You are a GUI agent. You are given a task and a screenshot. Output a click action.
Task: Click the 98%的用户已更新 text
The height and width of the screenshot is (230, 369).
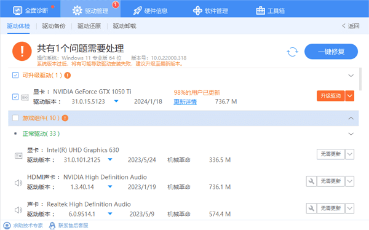[197, 92]
